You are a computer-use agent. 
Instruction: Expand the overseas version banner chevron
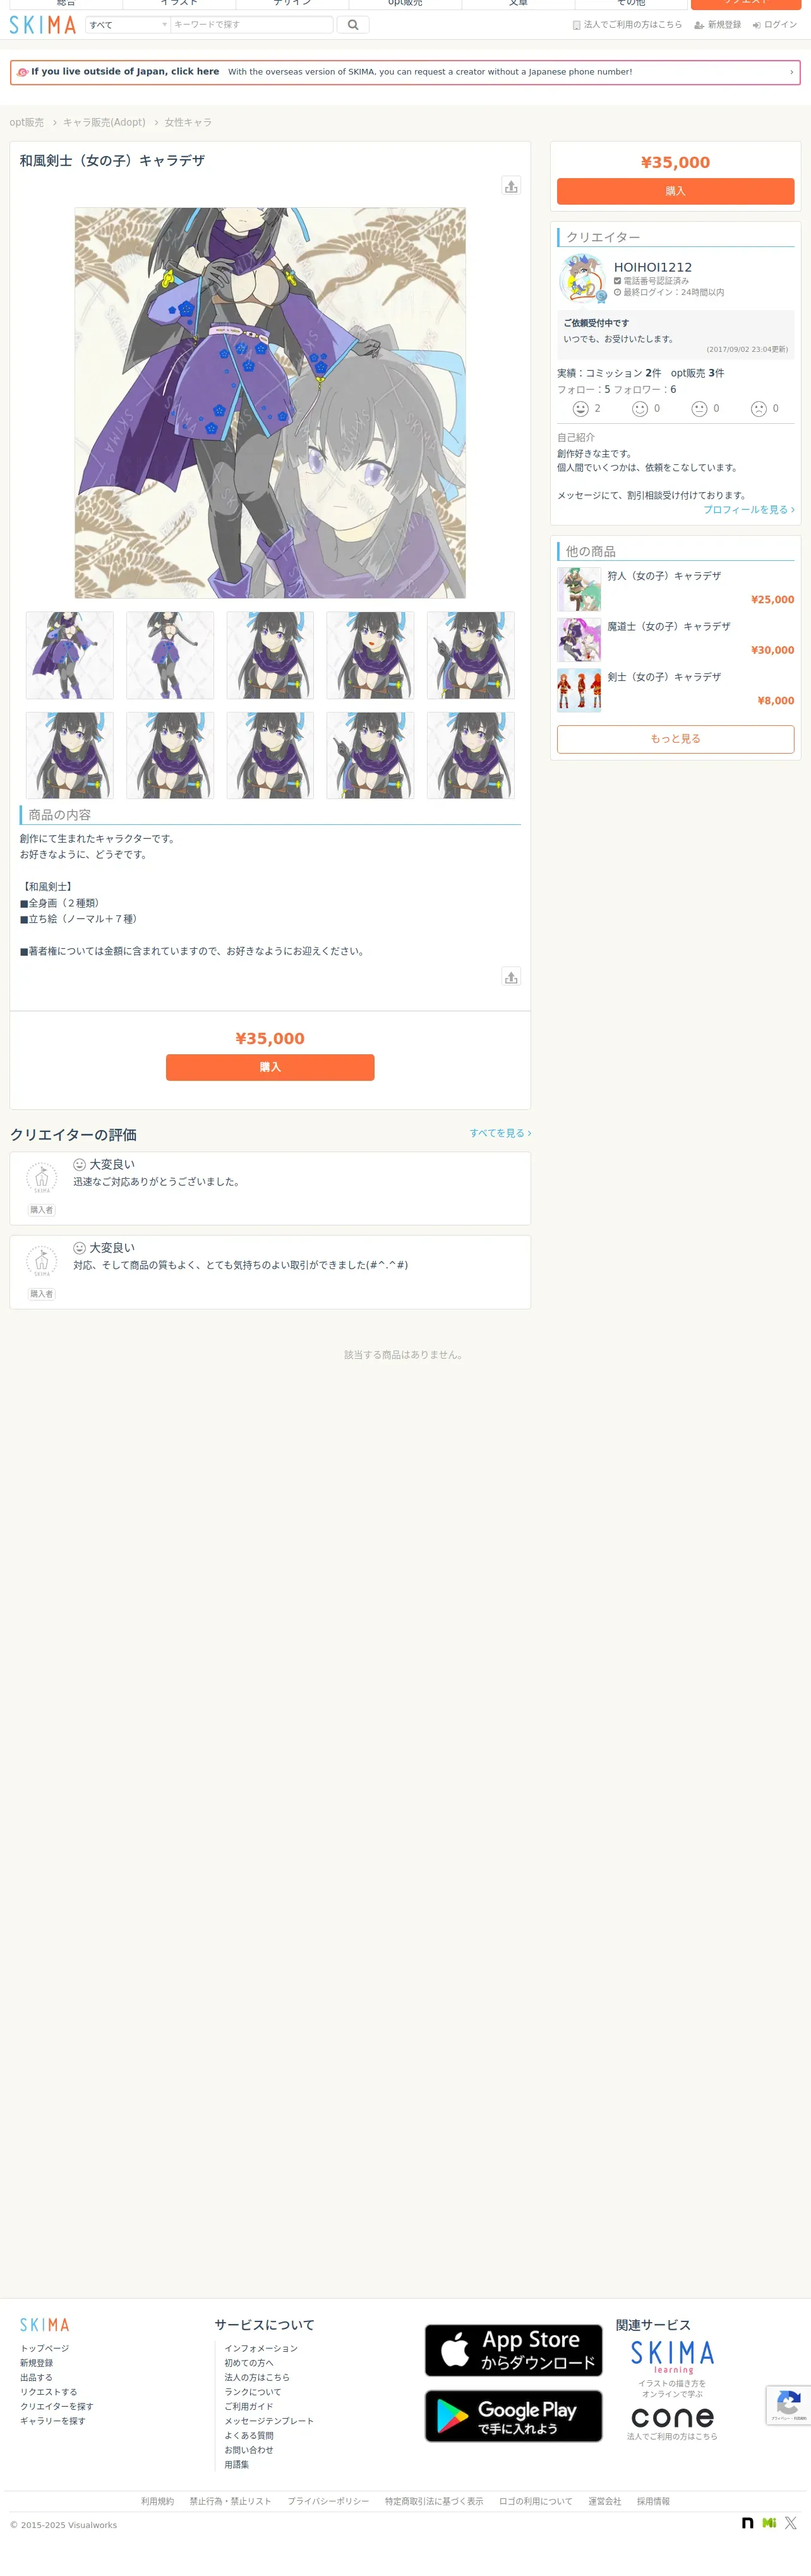[x=791, y=72]
